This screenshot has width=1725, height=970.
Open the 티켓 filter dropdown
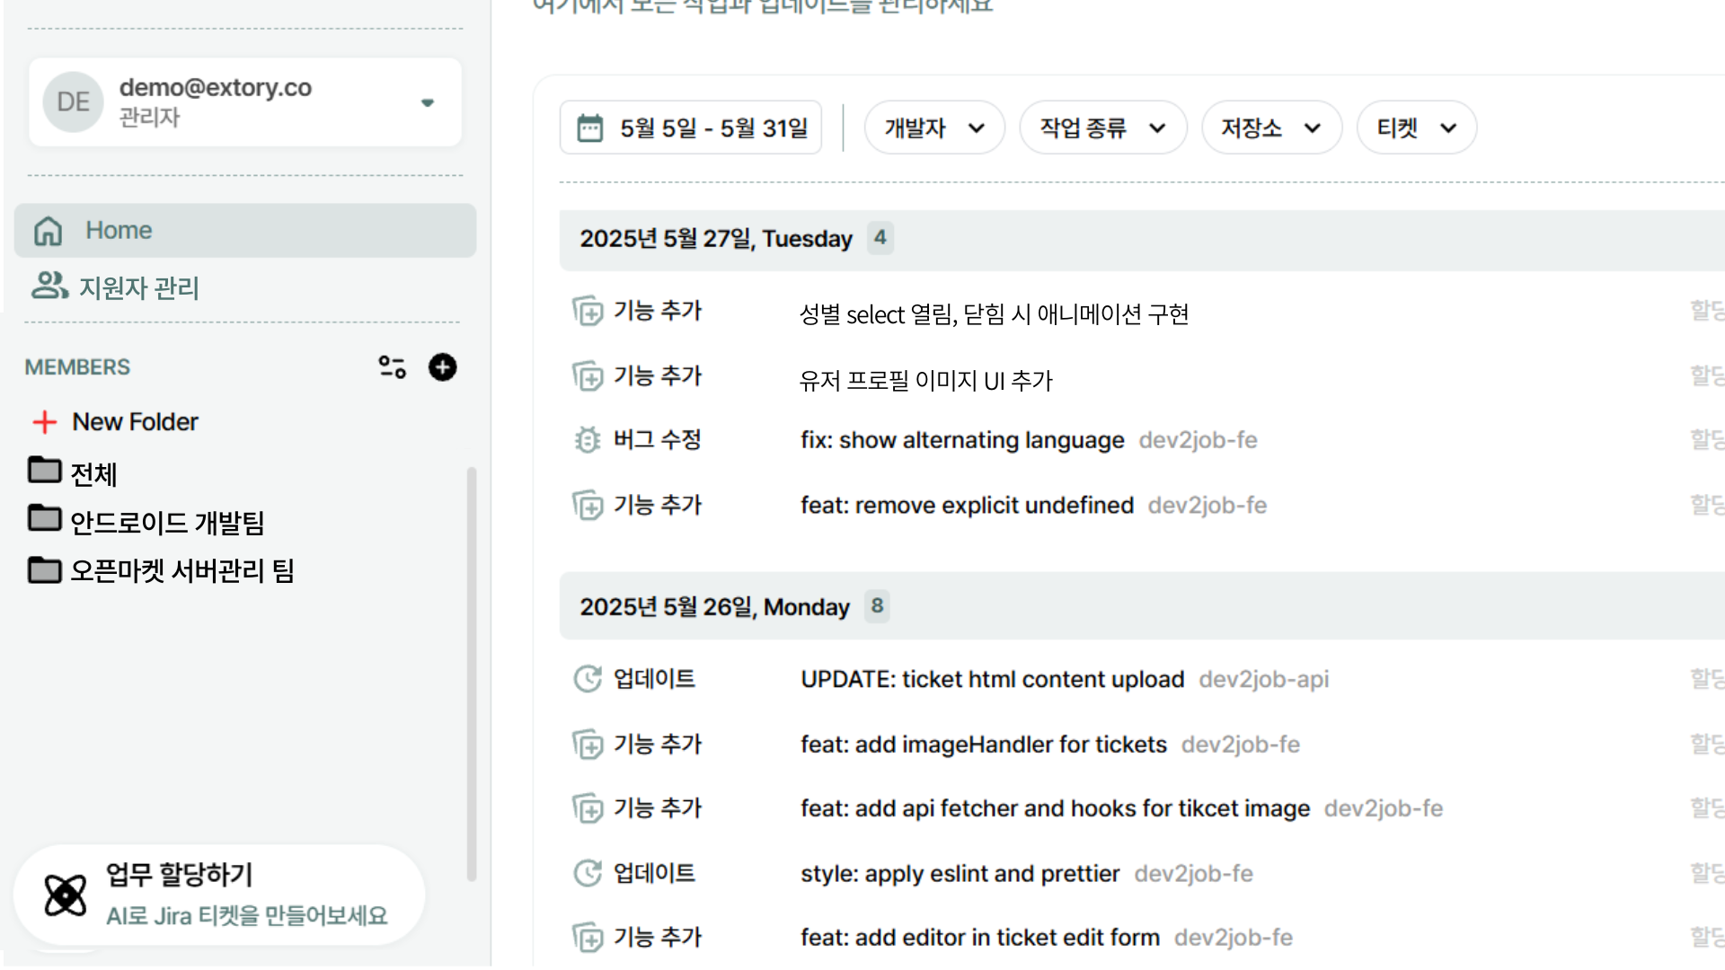[1415, 128]
